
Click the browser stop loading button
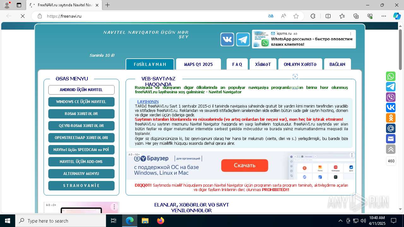pyautogui.click(x=23, y=16)
